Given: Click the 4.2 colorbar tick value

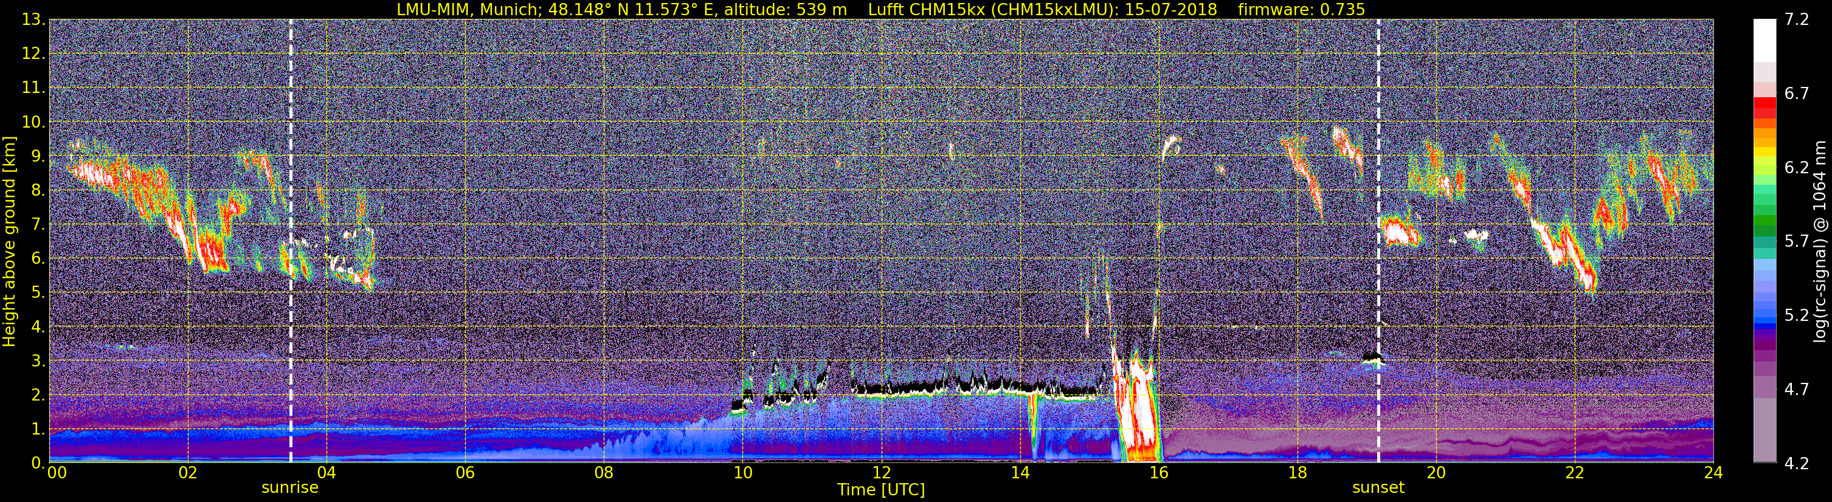Looking at the screenshot, I should (1797, 464).
